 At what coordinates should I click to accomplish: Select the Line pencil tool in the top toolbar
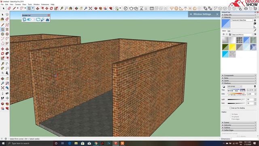tap(15, 8)
